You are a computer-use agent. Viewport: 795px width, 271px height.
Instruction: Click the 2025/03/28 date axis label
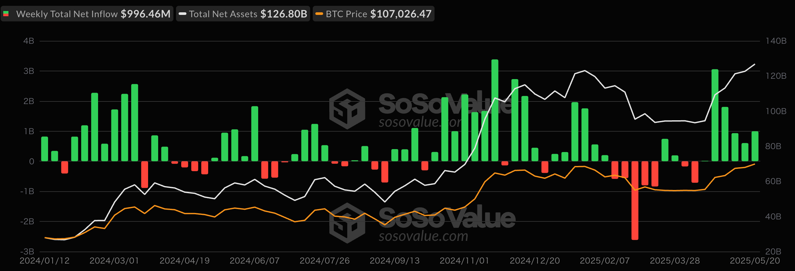[675, 261]
